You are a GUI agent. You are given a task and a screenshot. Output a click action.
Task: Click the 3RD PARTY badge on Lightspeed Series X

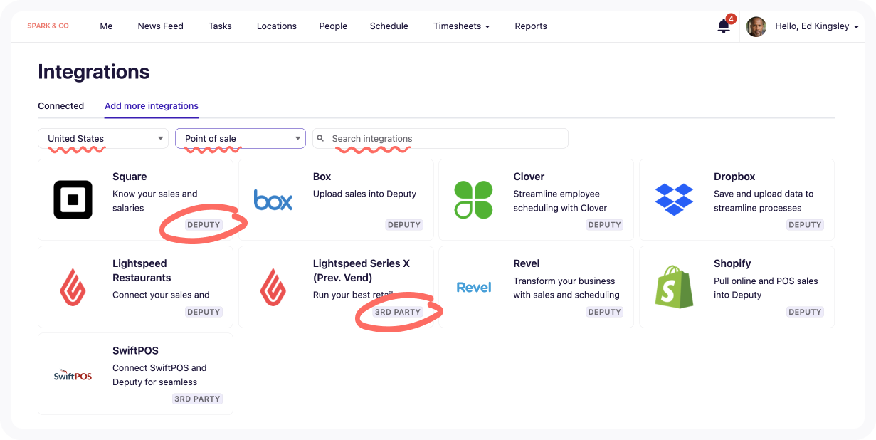tap(398, 312)
